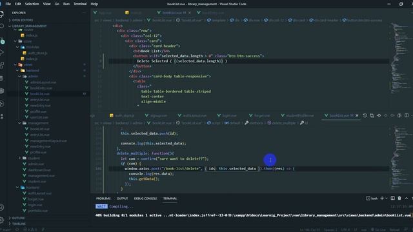Open the Go menu
This screenshot has height=232, width=413.
click(x=57, y=4)
